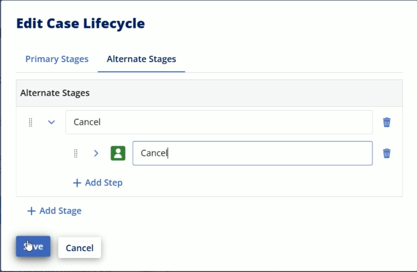This screenshot has height=272, width=417.
Task: Collapse the Cancel stage chevron
Action: click(x=52, y=122)
